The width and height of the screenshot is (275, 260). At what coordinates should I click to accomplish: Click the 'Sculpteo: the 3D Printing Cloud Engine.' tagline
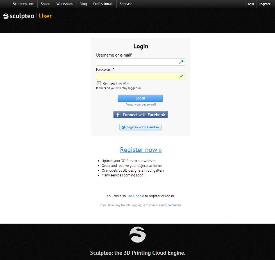[138, 253]
